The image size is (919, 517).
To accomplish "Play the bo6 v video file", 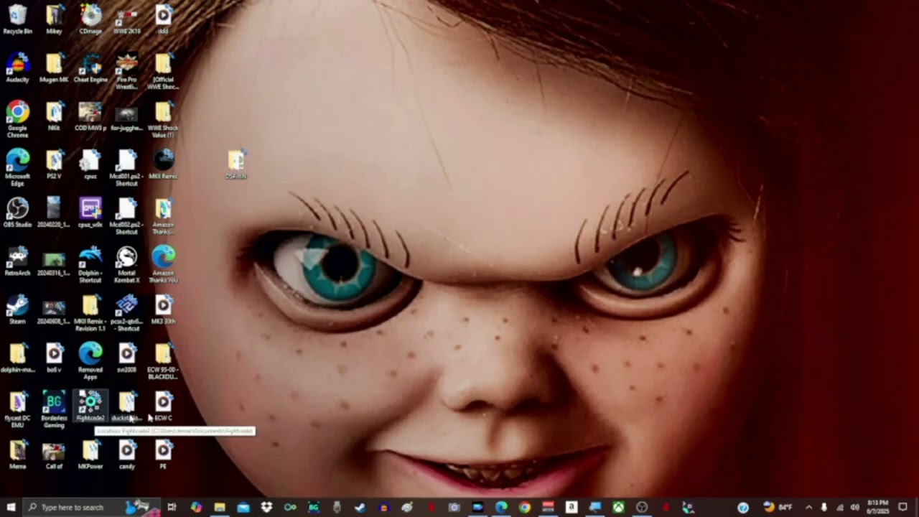I will click(x=54, y=357).
